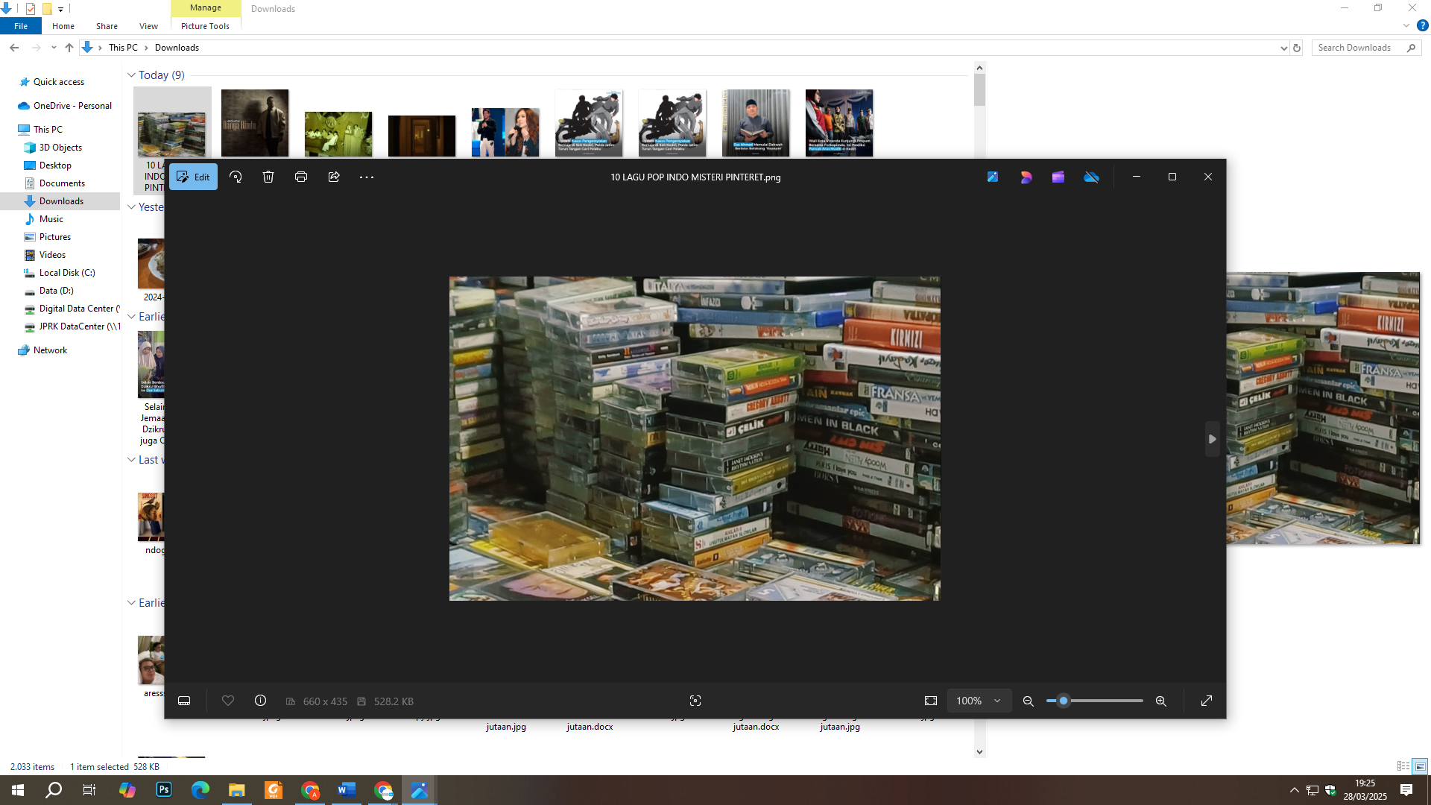Open Microsoft Edge from the taskbar

200,790
